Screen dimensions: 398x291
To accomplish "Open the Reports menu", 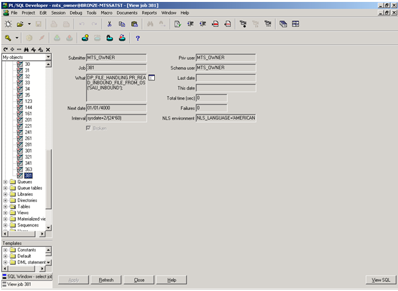I will [149, 13].
